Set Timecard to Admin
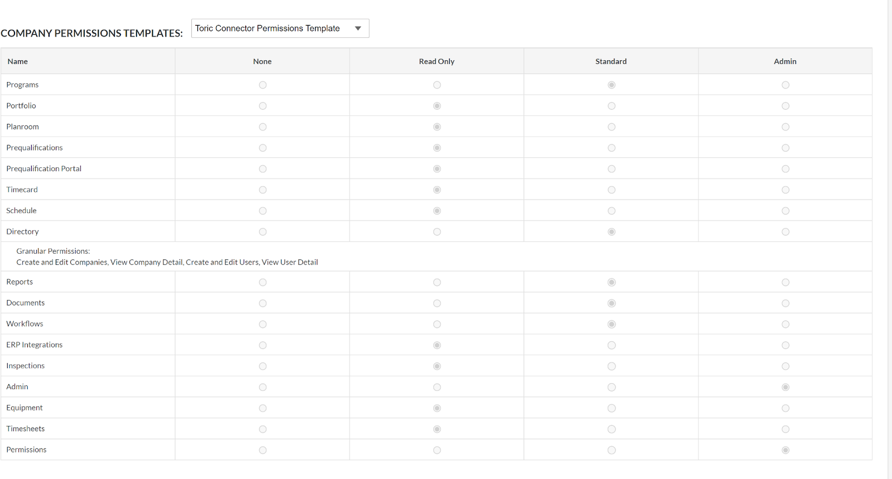The width and height of the screenshot is (892, 479). tap(786, 190)
